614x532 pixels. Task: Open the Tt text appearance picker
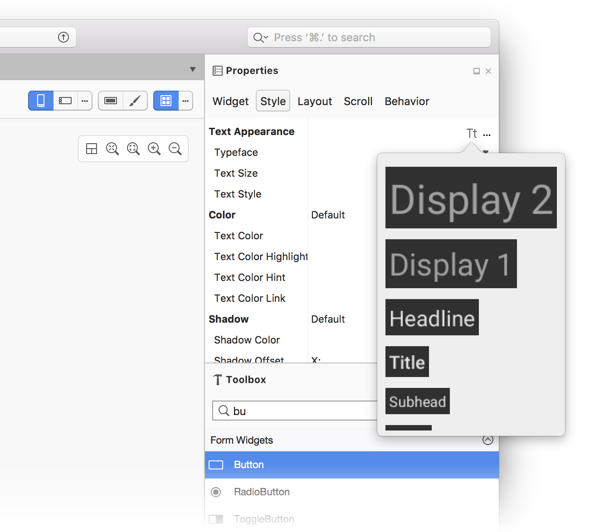(x=472, y=133)
